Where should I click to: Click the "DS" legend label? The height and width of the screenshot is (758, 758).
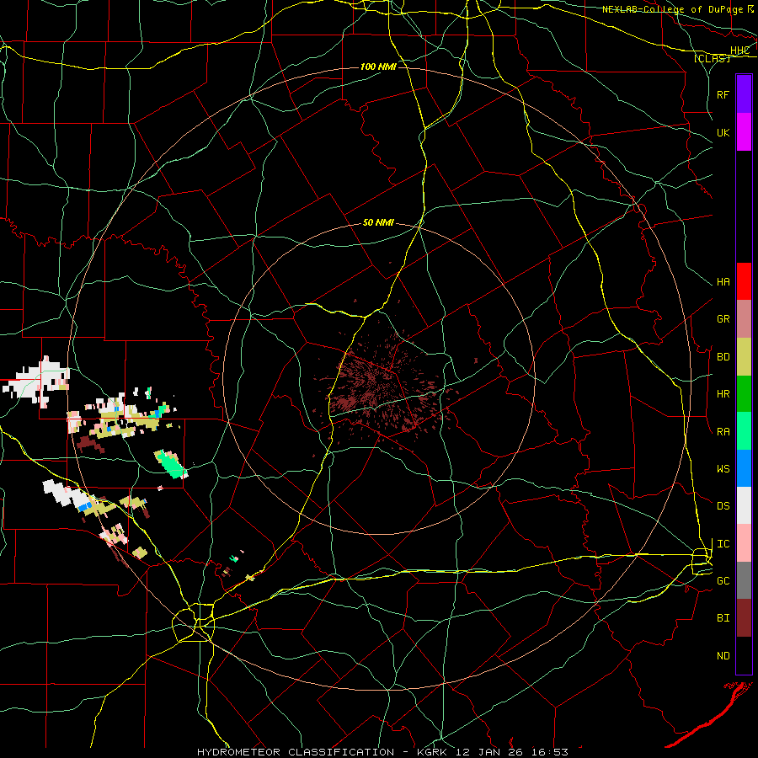tap(723, 506)
